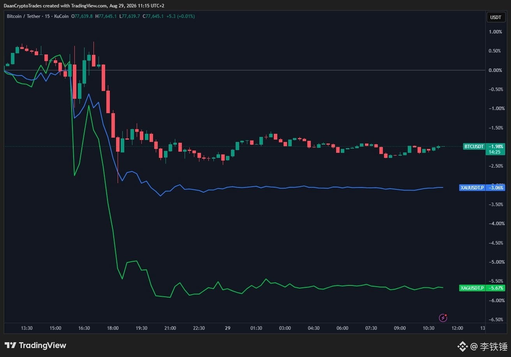Click the 07:30 time axis label
The width and height of the screenshot is (511, 357).
pyautogui.click(x=371, y=328)
